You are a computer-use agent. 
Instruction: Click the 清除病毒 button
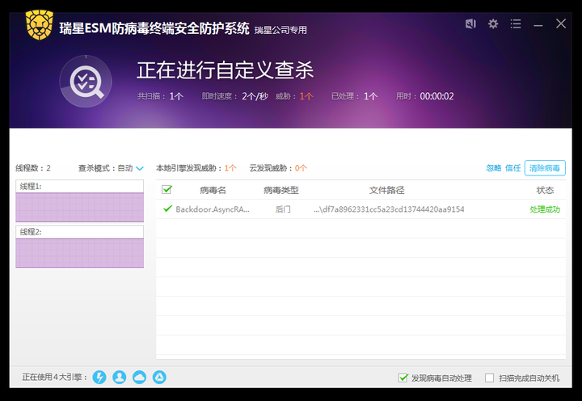pos(545,168)
